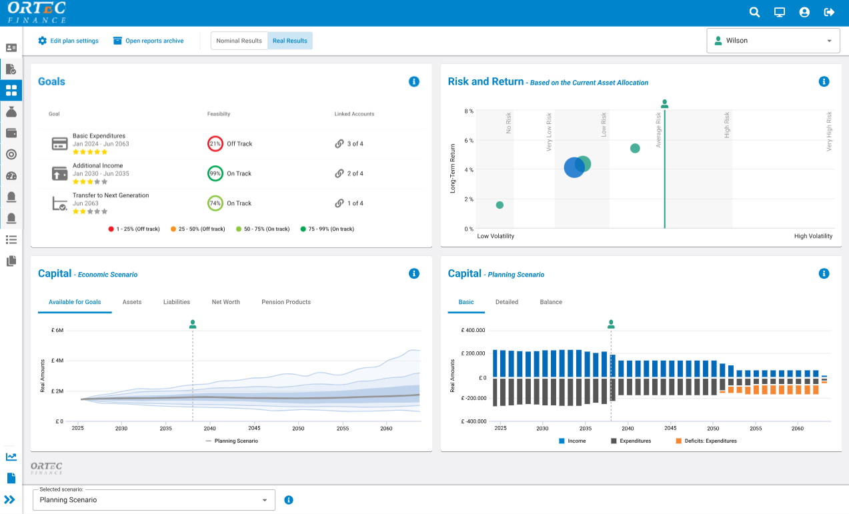849x514 pixels.
Task: Click the Risk and Return info icon
Action: 824,81
